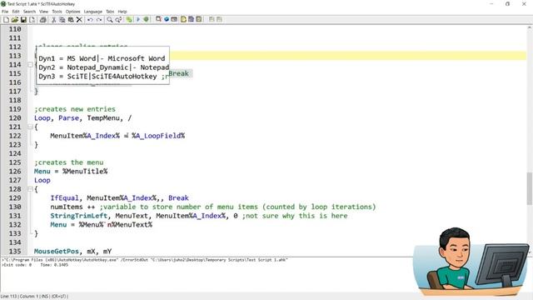
Task: Open the Language menu
Action: coord(92,12)
